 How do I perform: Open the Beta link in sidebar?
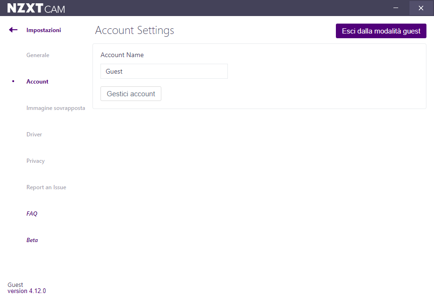pyautogui.click(x=32, y=240)
